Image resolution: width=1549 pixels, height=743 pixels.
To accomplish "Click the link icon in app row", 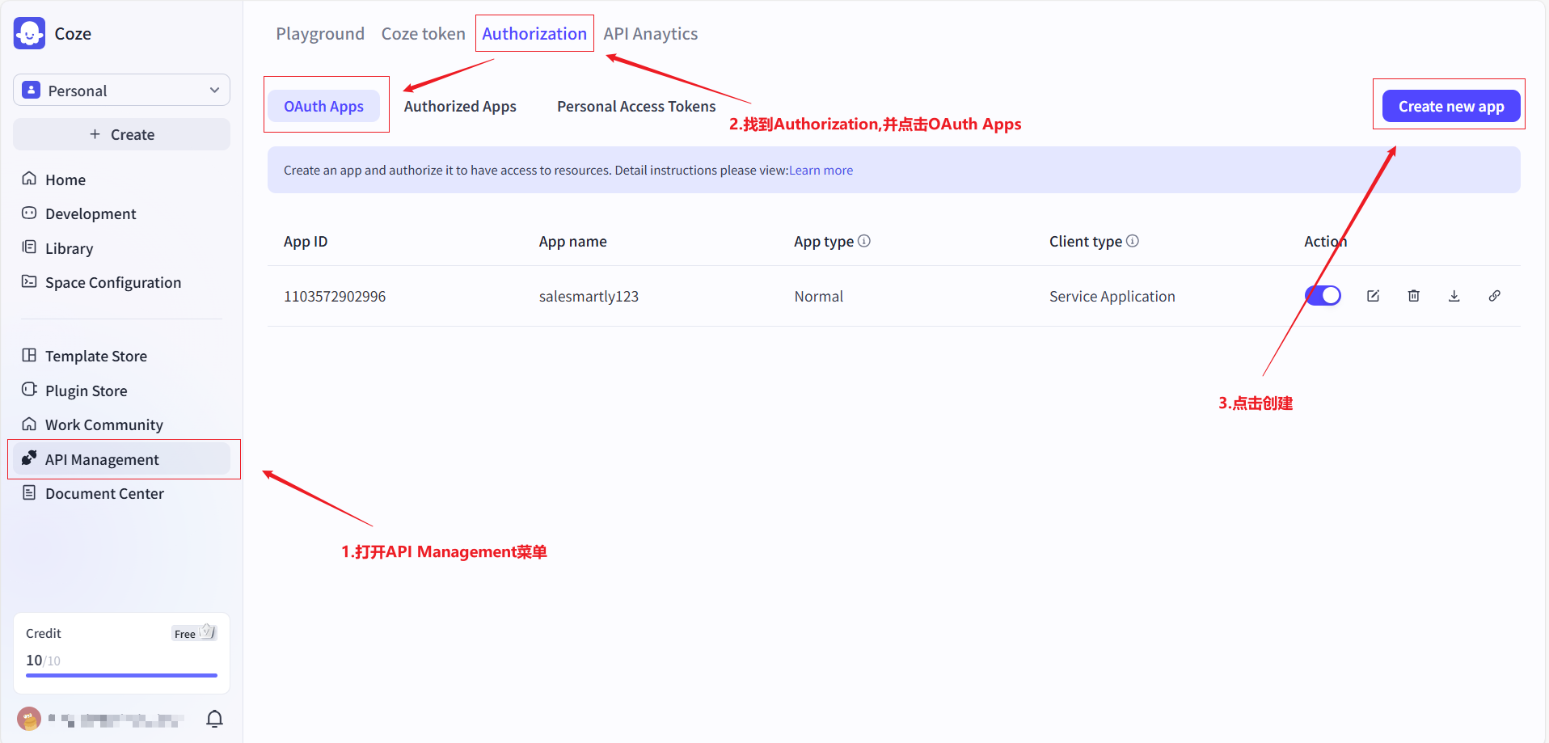I will tap(1494, 296).
